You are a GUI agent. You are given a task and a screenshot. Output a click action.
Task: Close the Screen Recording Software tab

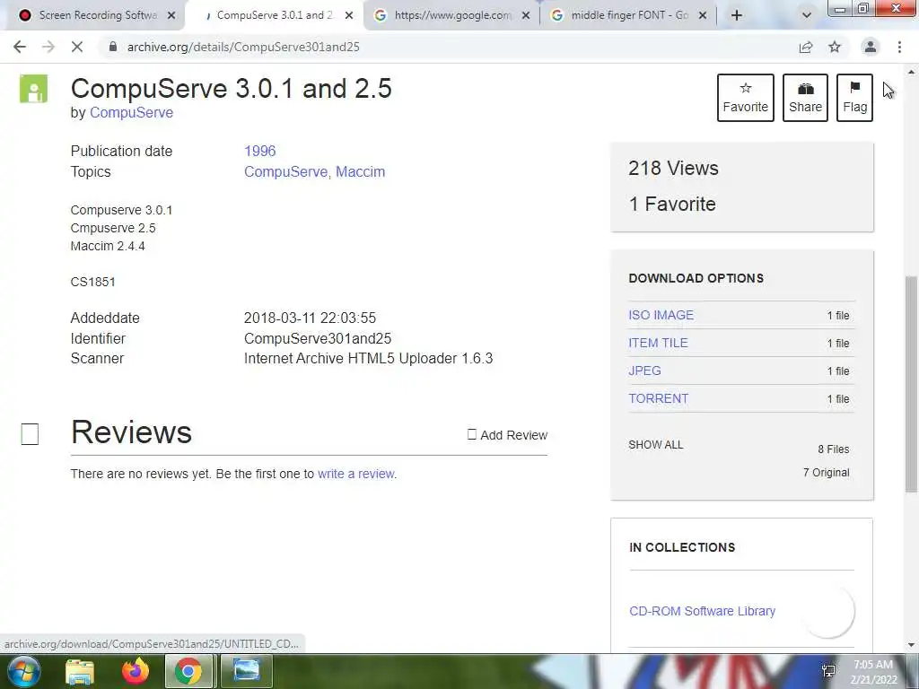[171, 15]
